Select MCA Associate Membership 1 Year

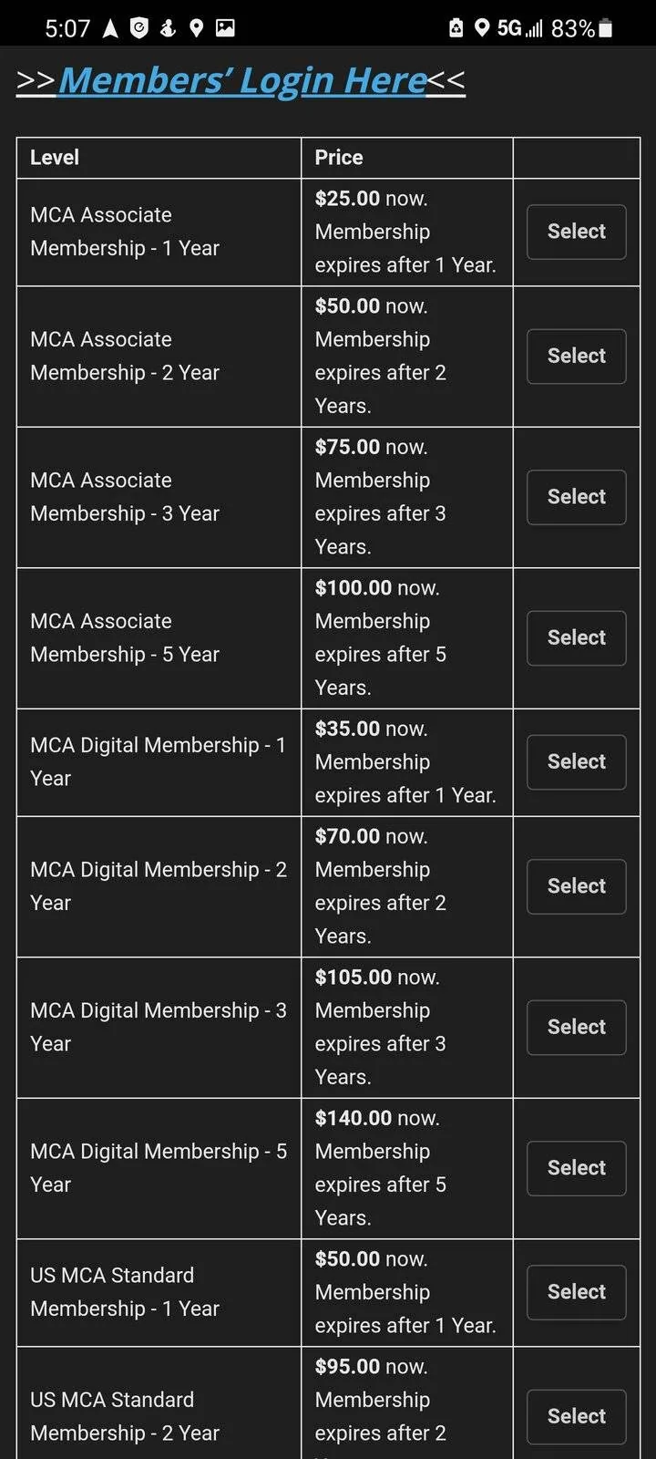click(x=576, y=232)
